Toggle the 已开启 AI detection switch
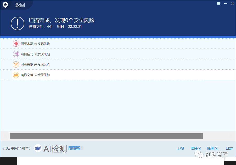Screen dimensions: 236x165 point(76,148)
